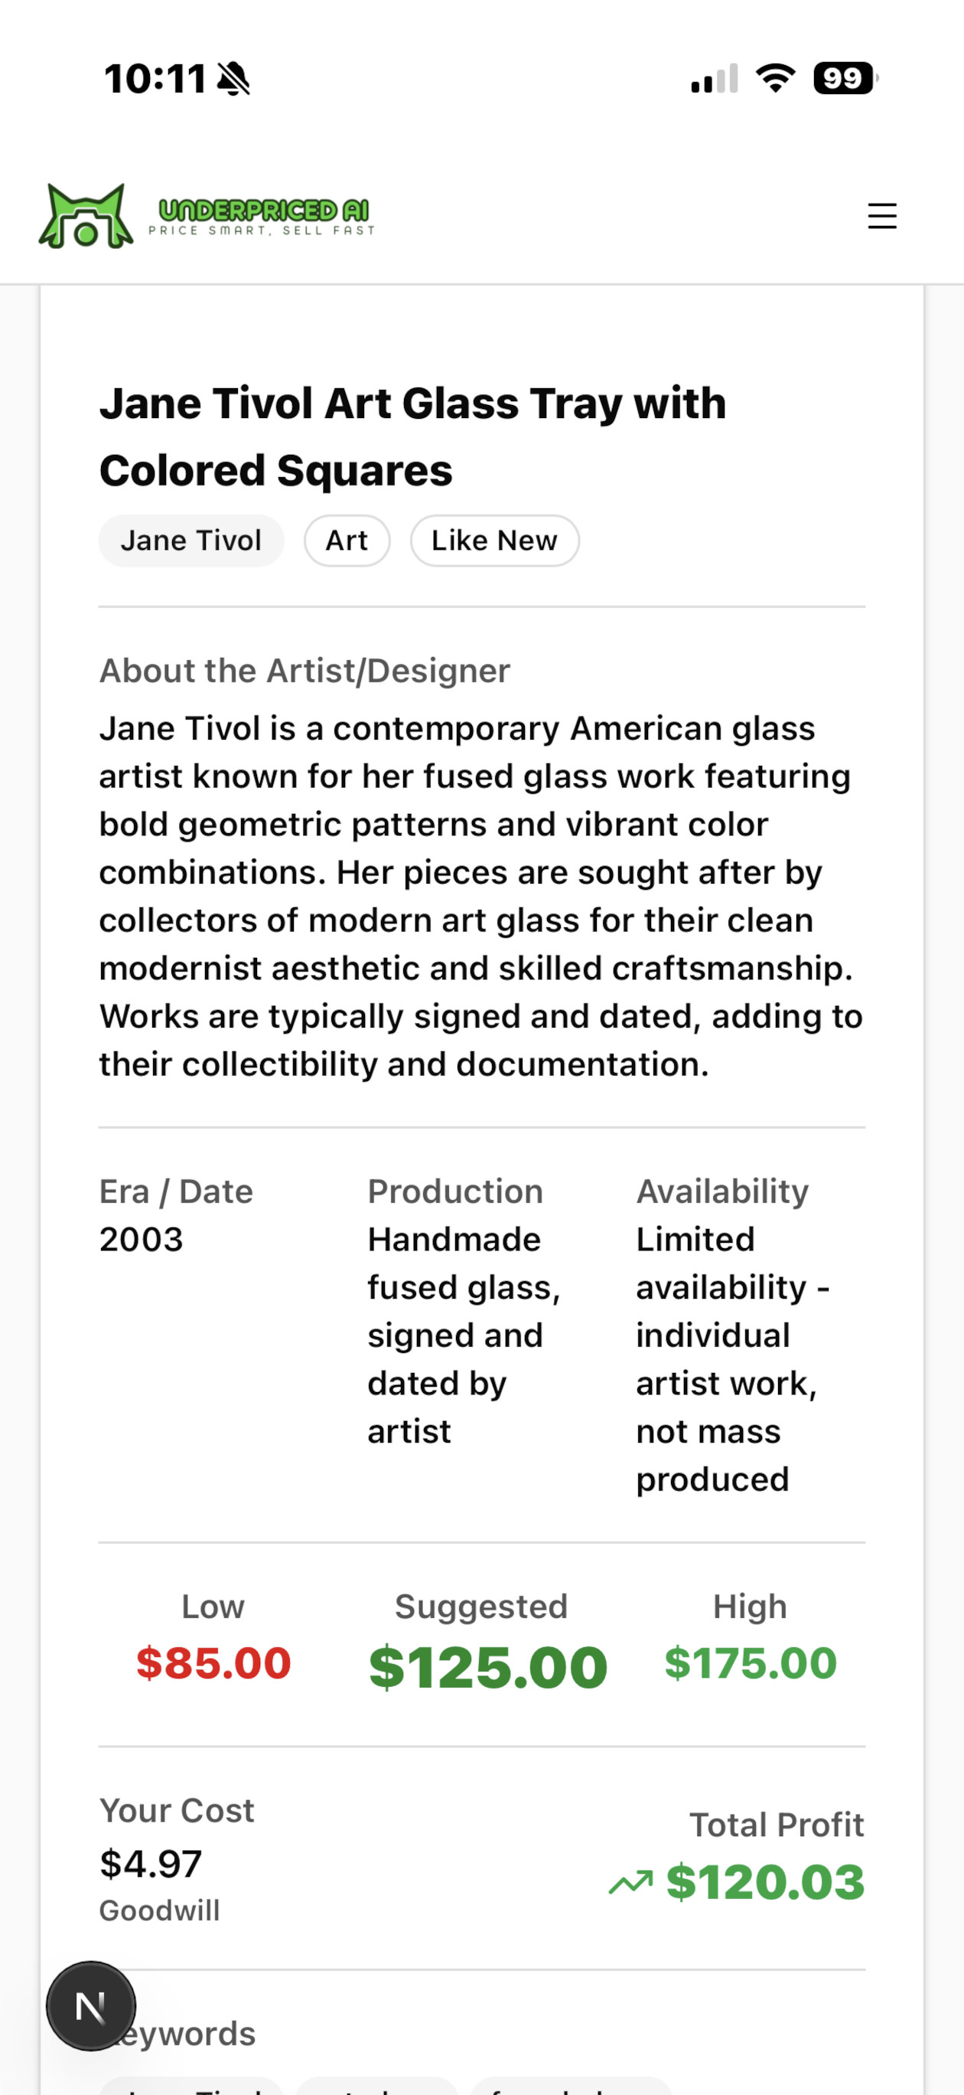
Task: Tap the Goodwill source label
Action: click(x=159, y=1910)
